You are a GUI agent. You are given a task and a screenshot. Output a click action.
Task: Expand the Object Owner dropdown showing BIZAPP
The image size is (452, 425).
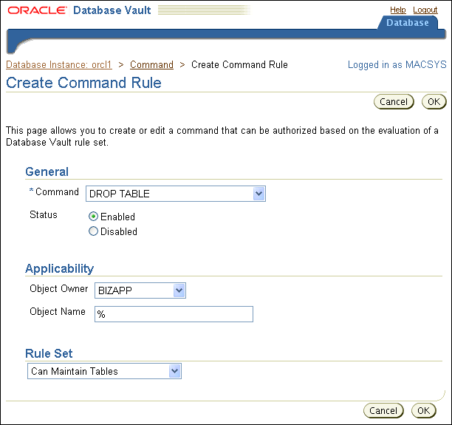pos(140,290)
